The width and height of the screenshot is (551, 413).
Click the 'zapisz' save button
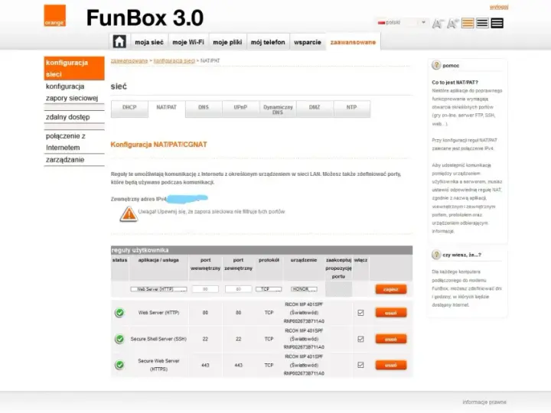pyautogui.click(x=391, y=289)
